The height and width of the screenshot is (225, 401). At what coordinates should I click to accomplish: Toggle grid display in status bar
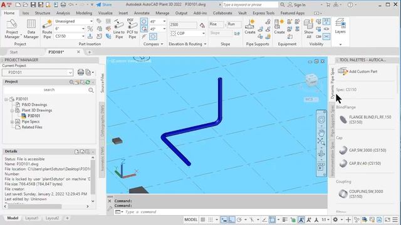click(203, 219)
